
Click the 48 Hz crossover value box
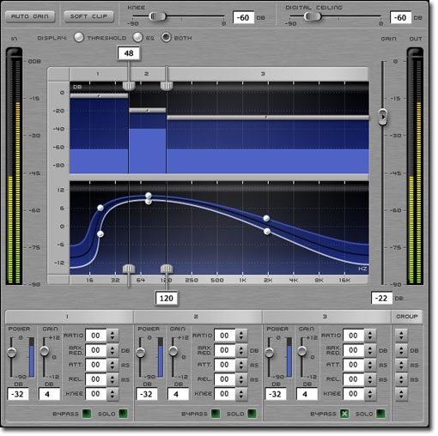(129, 53)
